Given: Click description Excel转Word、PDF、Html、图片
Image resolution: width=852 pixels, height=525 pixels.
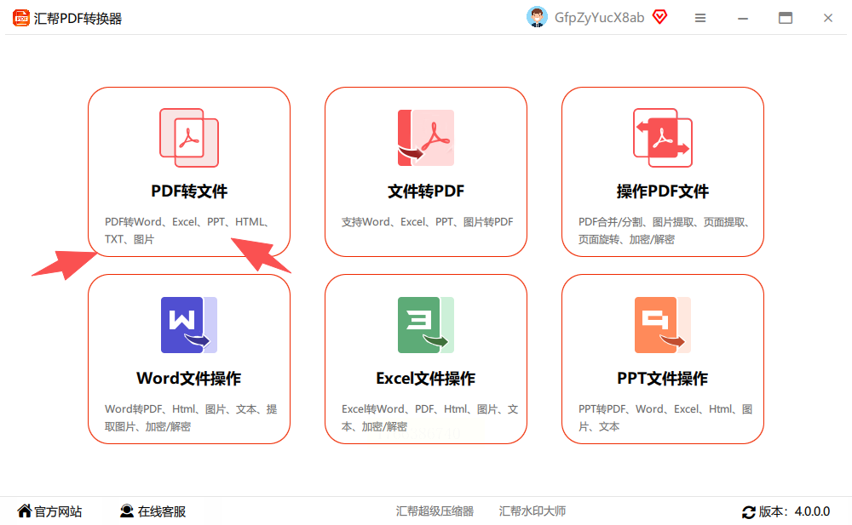Looking at the screenshot, I should coord(429,418).
